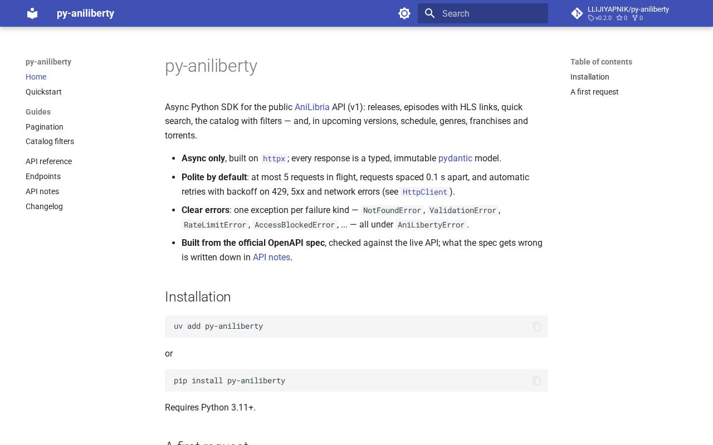Copy the 'pip install py-aniliberty' code block
713x445 pixels.
pyautogui.click(x=536, y=380)
